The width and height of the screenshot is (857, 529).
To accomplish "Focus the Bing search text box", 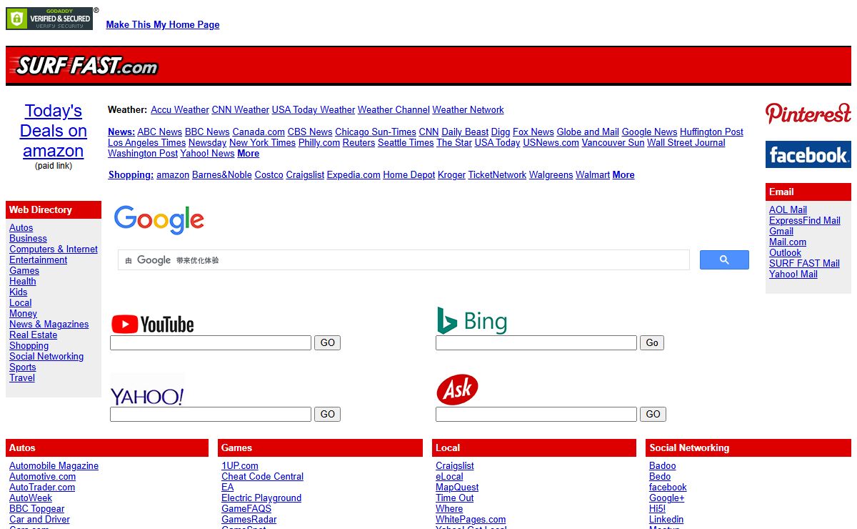I will 536,343.
